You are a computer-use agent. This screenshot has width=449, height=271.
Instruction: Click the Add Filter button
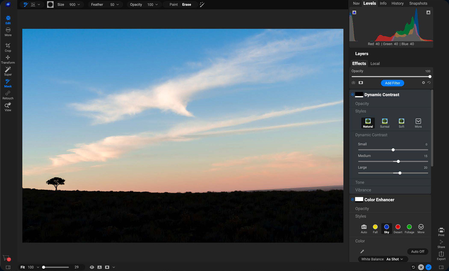point(392,83)
